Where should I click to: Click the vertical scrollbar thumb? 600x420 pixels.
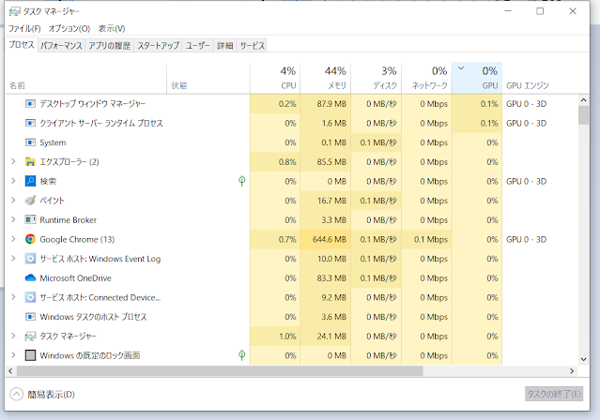(x=583, y=115)
